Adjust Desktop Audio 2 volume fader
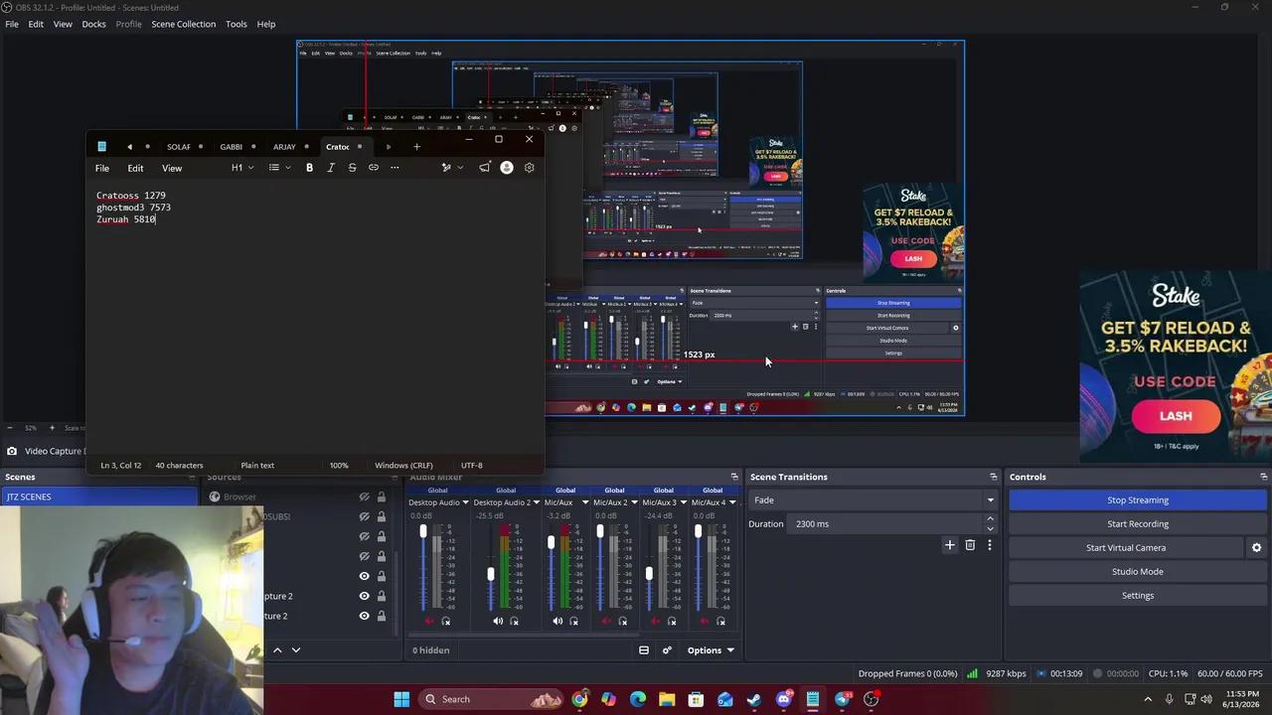Screen dimensions: 1272x715 pos(491,574)
